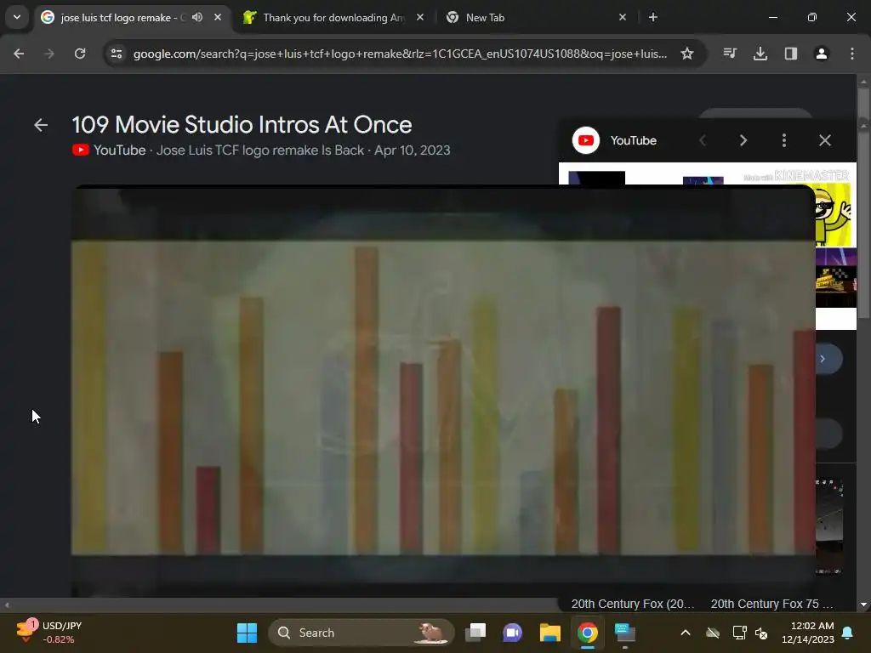
Task: Open the tab search dropdown arrow
Action: click(17, 17)
